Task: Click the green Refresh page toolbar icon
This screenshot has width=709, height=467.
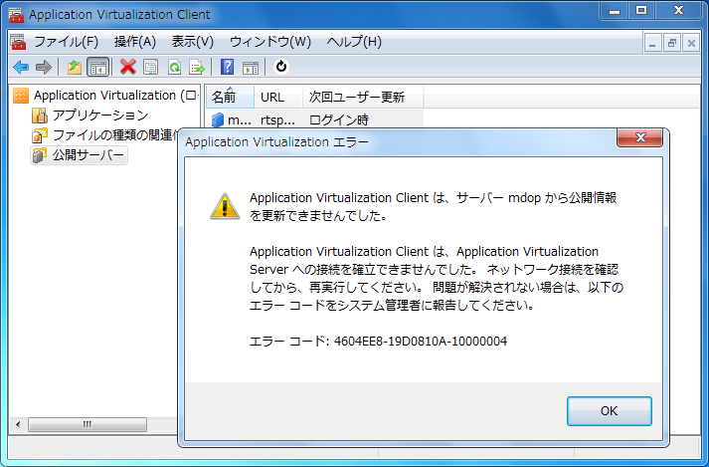Action: (174, 68)
